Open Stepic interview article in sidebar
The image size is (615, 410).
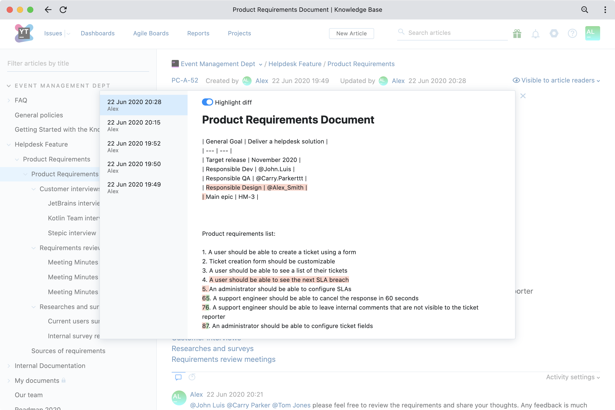[72, 233]
